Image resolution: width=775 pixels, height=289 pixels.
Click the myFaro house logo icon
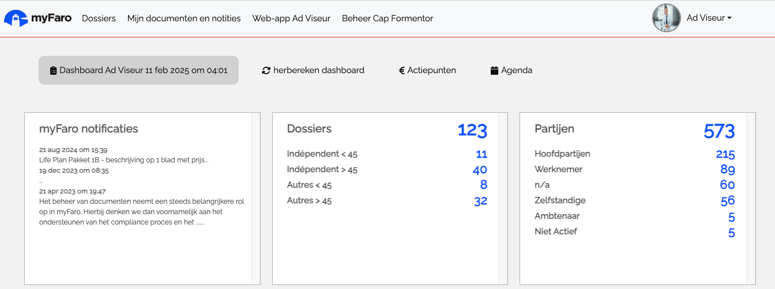pos(16,18)
